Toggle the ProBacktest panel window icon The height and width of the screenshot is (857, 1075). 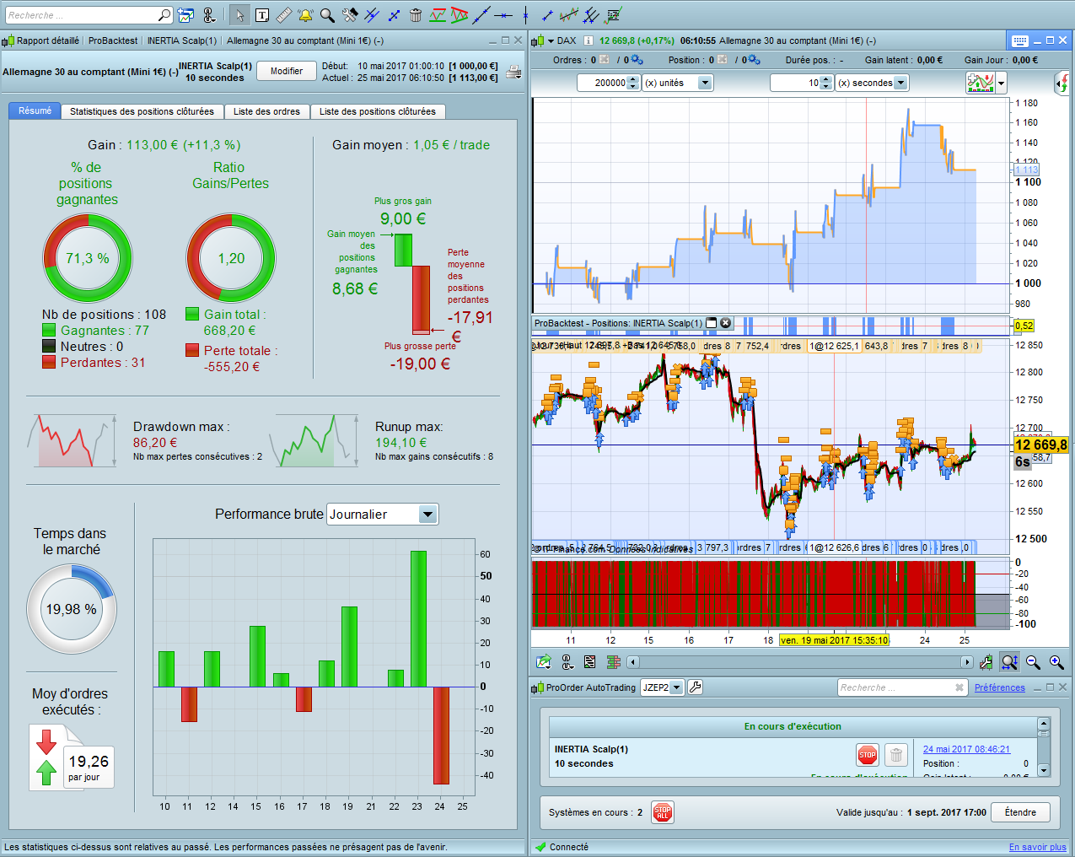pyautogui.click(x=711, y=323)
